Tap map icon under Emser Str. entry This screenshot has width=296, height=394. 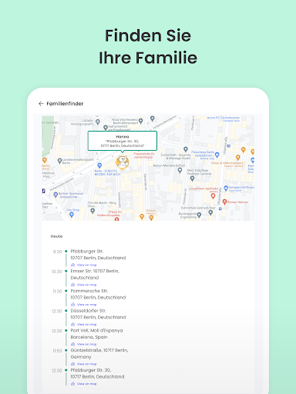pyautogui.click(x=72, y=285)
